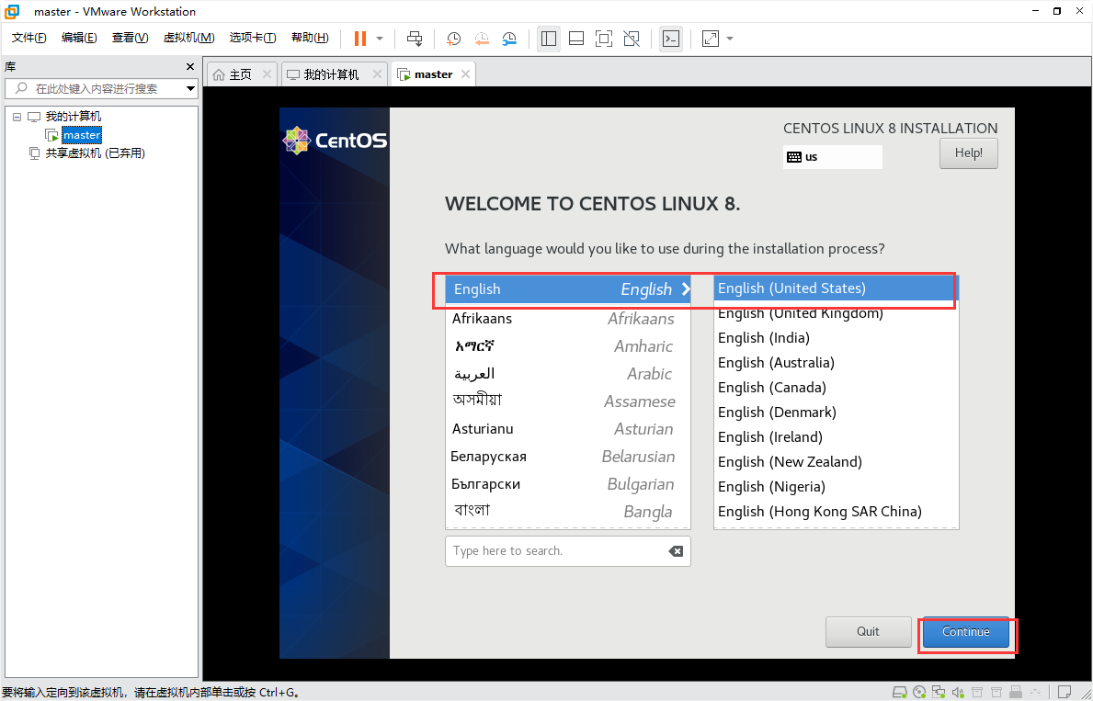Pause the virtual machine with the orange button
Screen dimensions: 1093x701
[x=359, y=39]
